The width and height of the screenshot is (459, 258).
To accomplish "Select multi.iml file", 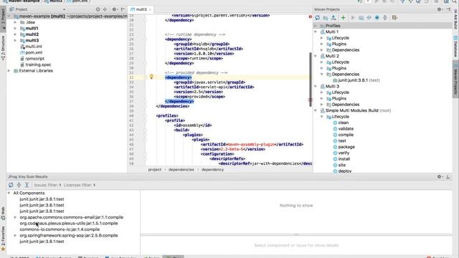I will click(31, 47).
